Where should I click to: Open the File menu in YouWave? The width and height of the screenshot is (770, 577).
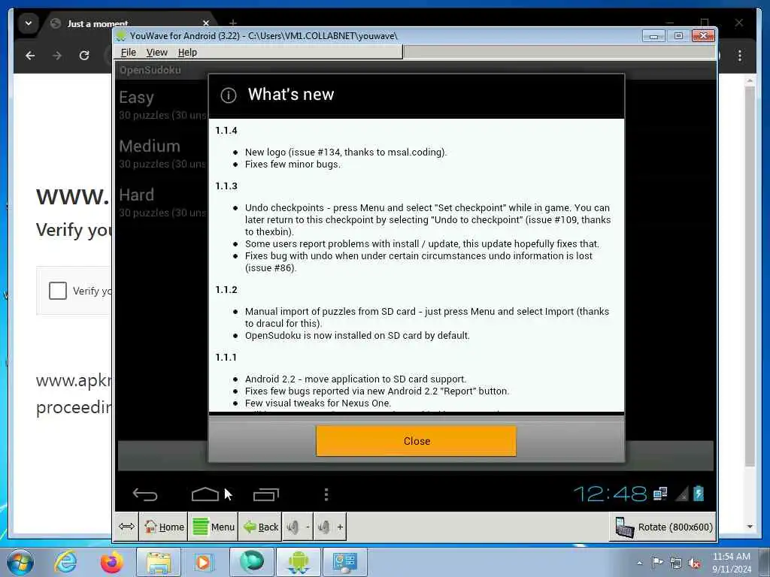point(128,53)
